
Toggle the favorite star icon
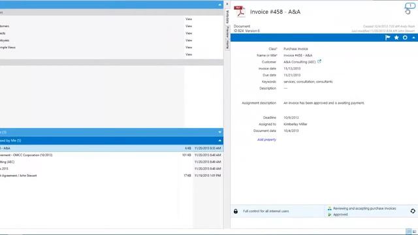(396, 38)
